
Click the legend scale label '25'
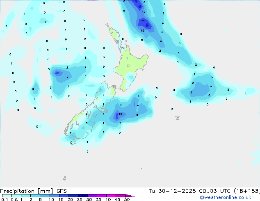[80, 199]
